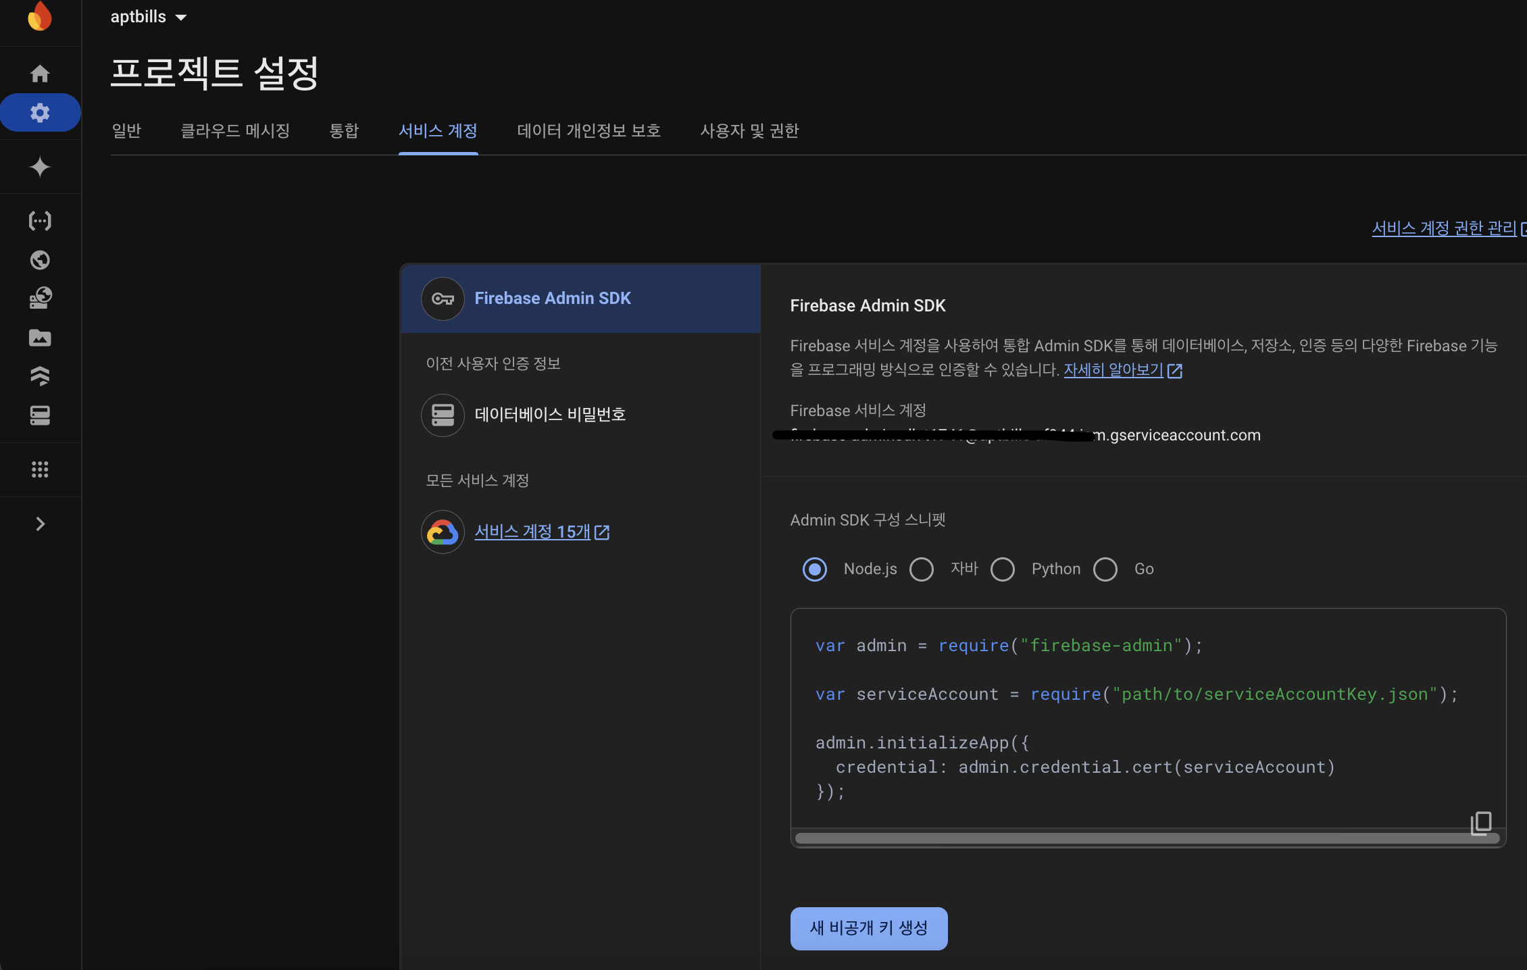Click the serviceAccountKey.json code line
1527x970 pixels.
coord(1136,694)
